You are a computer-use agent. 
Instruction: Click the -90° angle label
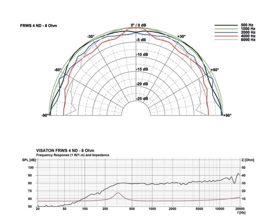pos(45,115)
